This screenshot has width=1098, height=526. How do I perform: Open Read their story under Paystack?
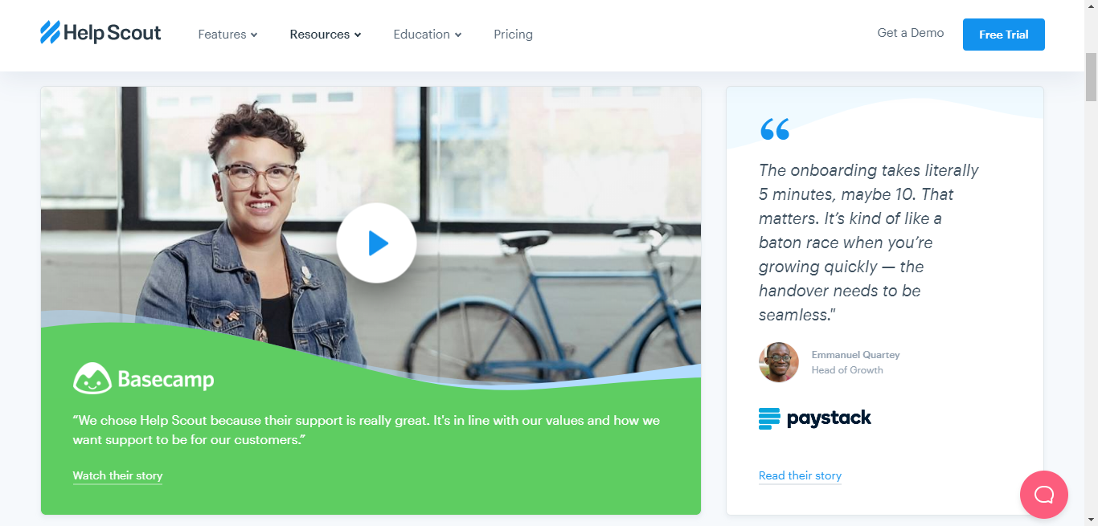click(799, 475)
